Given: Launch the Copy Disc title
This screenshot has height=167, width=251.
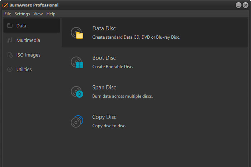Looking at the screenshot, I should (x=104, y=117).
